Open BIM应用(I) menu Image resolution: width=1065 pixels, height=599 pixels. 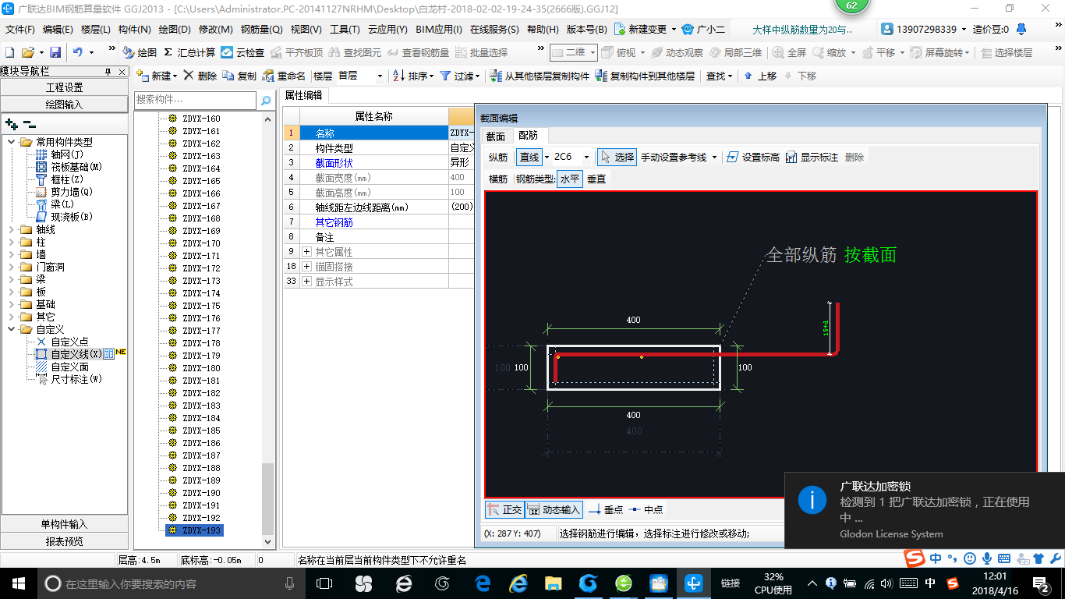[x=439, y=30]
